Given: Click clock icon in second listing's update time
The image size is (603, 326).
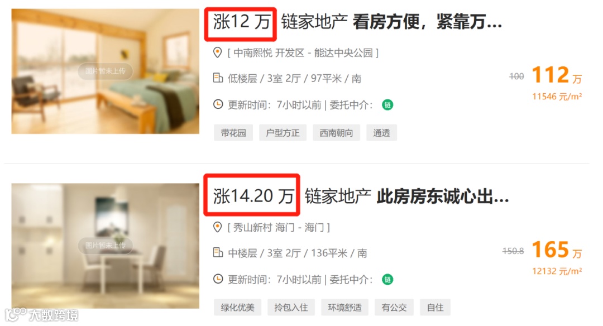Looking at the screenshot, I should [218, 279].
